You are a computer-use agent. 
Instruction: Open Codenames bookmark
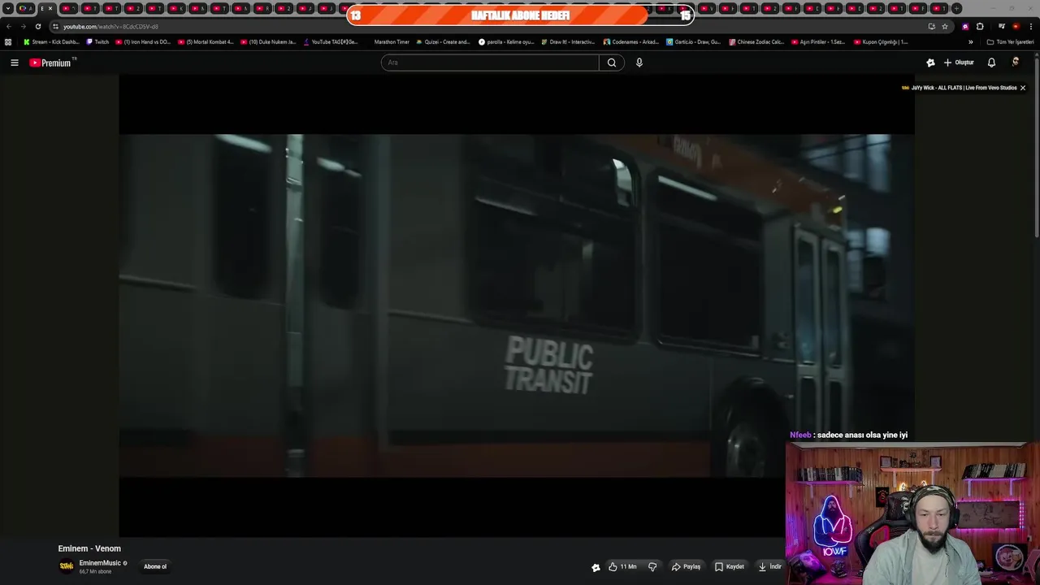[631, 42]
